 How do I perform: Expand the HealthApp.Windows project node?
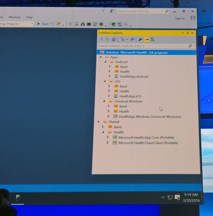click(108, 116)
